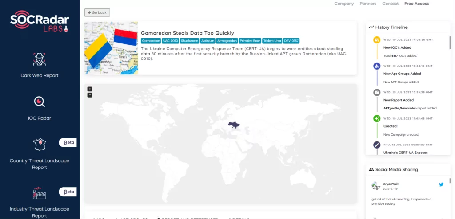The width and height of the screenshot is (455, 219).
Task: Click the Ukraine and Russia flags thumbnail
Action: click(x=111, y=48)
